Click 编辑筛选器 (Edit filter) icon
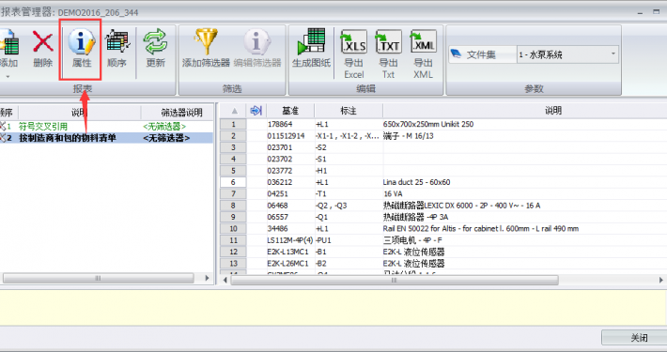Viewport: 667px width, 352px height. 256,41
